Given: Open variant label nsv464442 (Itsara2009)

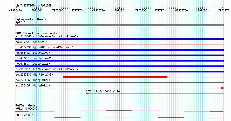Looking at the screenshot, I should 33,53.
